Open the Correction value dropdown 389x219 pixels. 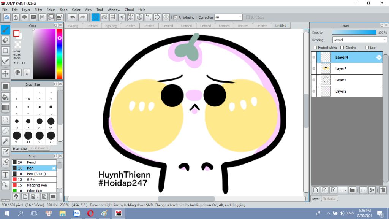pos(228,17)
